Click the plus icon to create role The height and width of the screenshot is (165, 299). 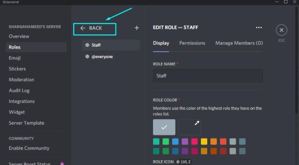click(136, 28)
